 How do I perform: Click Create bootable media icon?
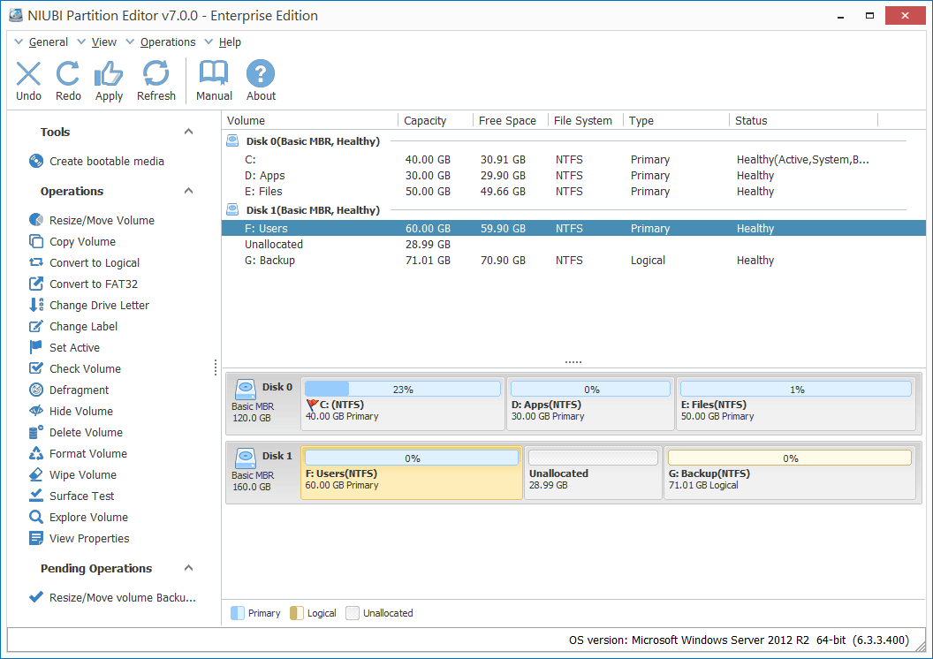[36, 161]
